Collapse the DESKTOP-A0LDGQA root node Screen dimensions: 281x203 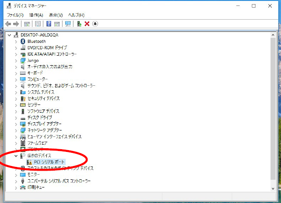click(x=10, y=35)
